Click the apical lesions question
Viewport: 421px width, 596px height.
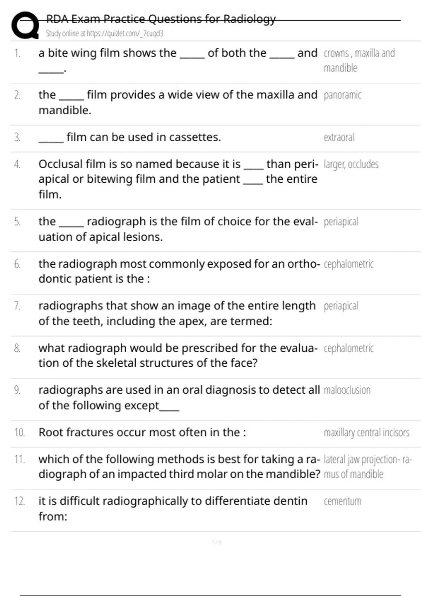point(178,229)
